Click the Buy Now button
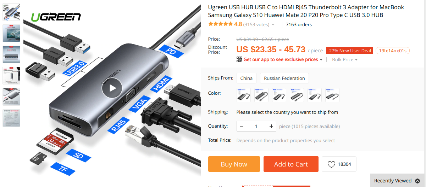This screenshot has width=426, height=187. click(234, 164)
